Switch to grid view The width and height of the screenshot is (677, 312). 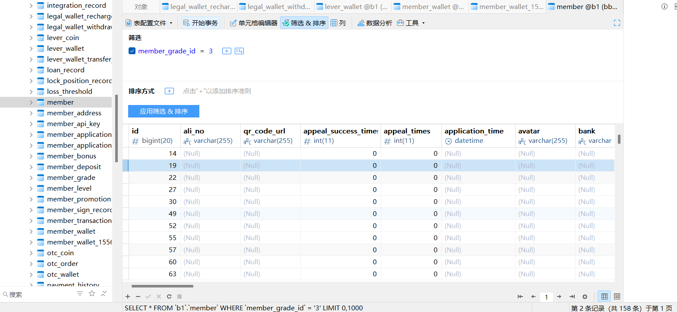click(605, 297)
